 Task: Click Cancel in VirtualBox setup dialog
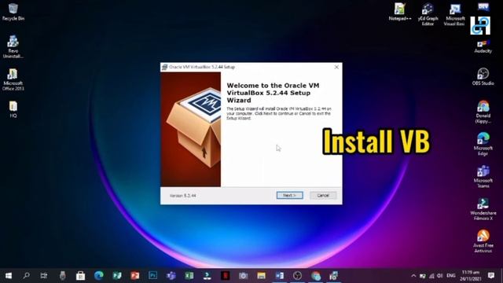pyautogui.click(x=323, y=195)
